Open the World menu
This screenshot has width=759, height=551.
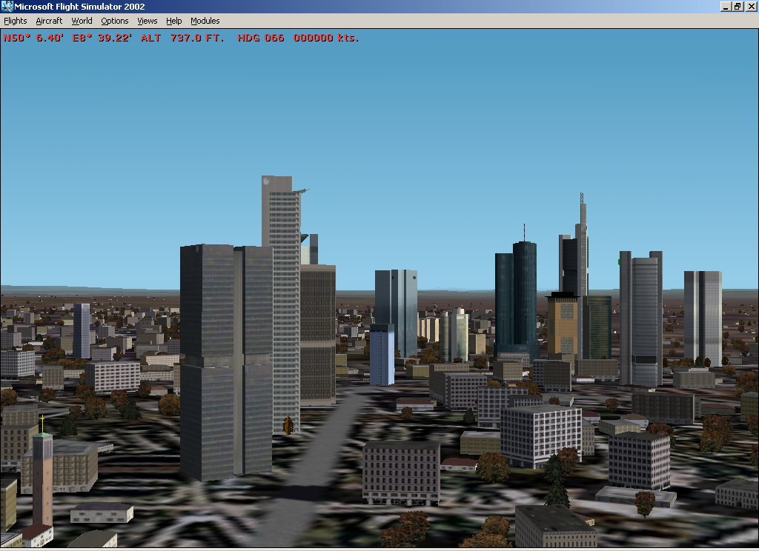click(x=82, y=21)
